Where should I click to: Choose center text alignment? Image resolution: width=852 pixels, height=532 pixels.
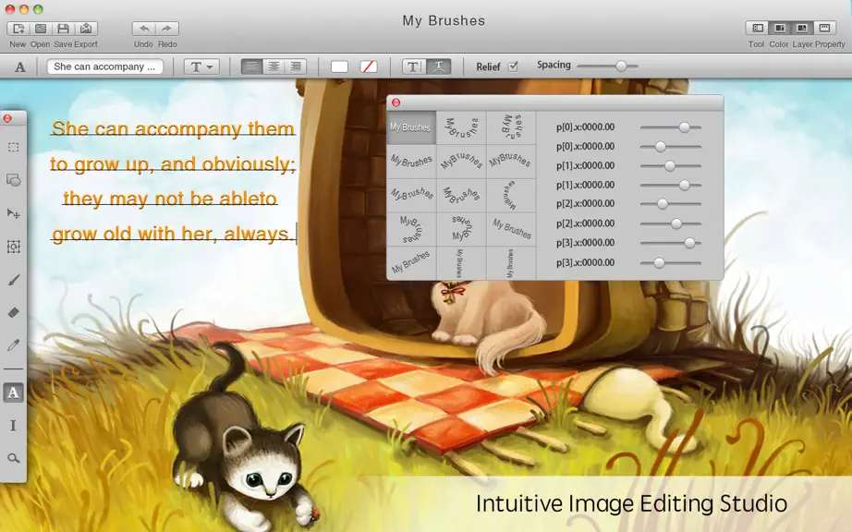274,66
